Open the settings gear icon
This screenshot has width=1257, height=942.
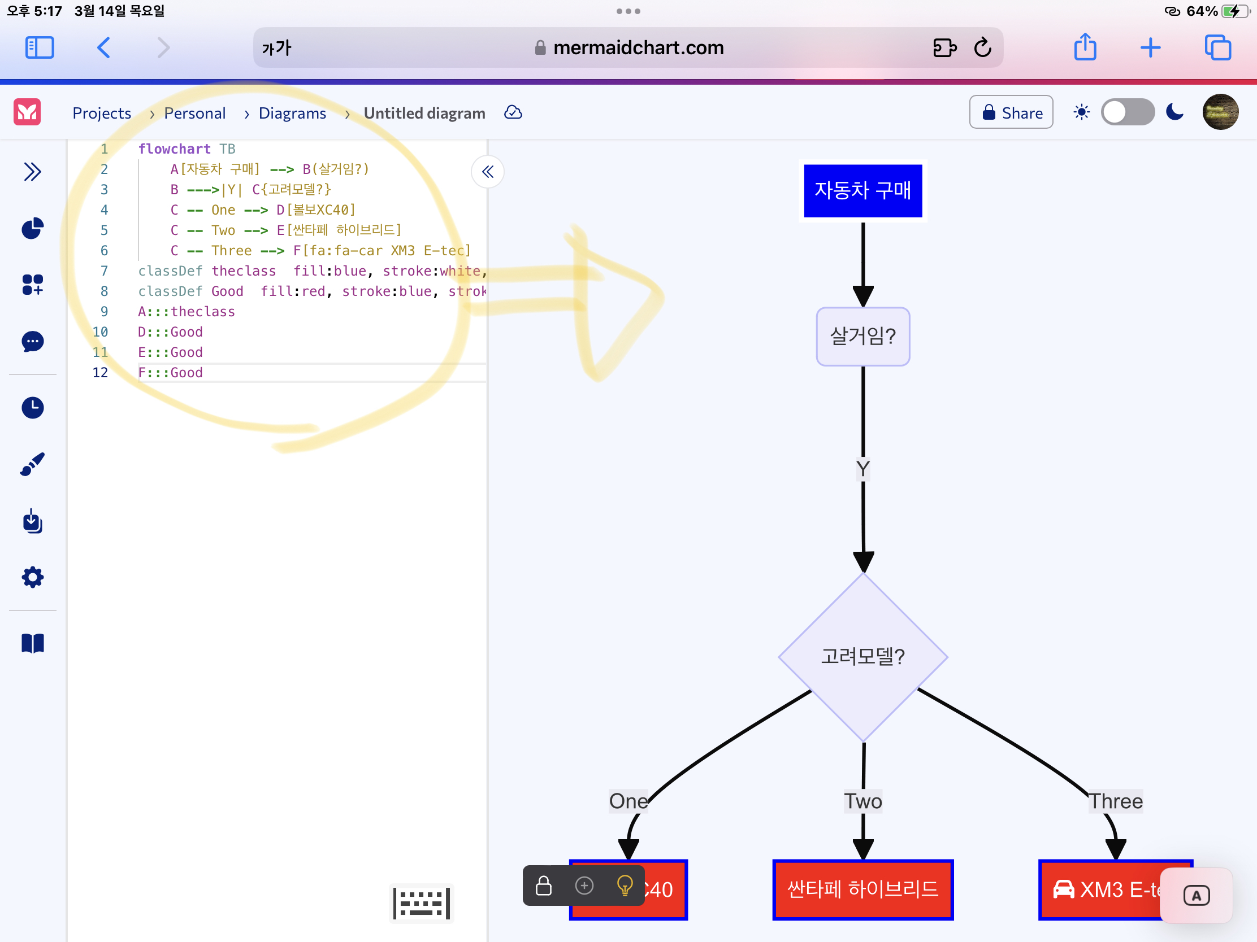(32, 578)
